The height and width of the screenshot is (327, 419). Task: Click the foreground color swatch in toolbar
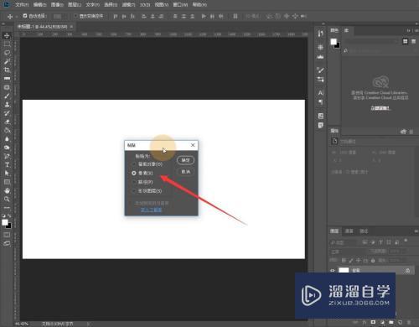coord(5,222)
